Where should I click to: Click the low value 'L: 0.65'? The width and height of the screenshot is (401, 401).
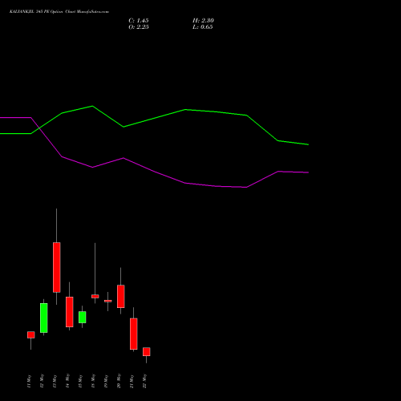[x=203, y=27]
